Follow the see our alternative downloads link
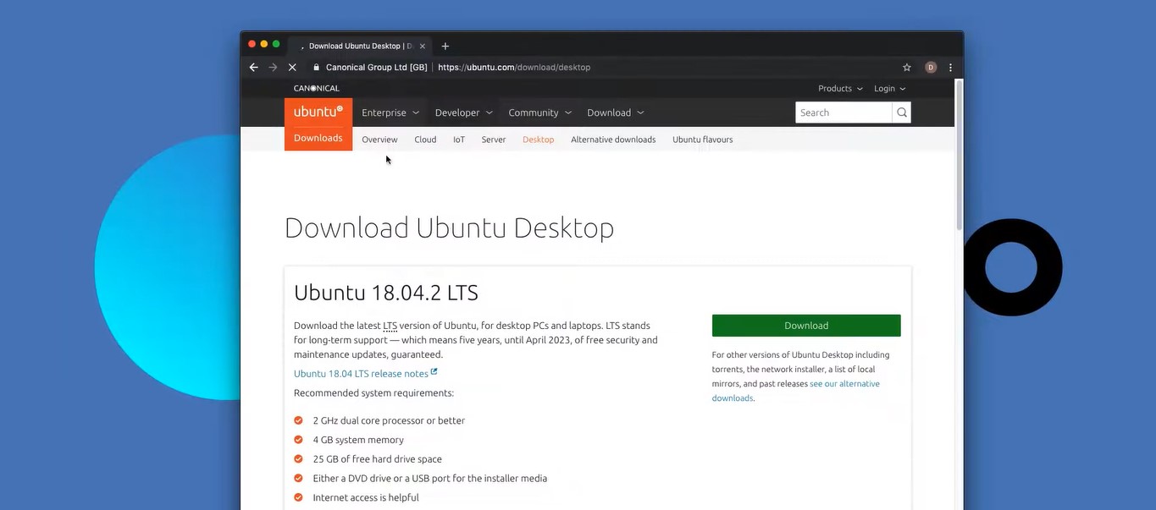The image size is (1156, 510). pyautogui.click(x=844, y=383)
